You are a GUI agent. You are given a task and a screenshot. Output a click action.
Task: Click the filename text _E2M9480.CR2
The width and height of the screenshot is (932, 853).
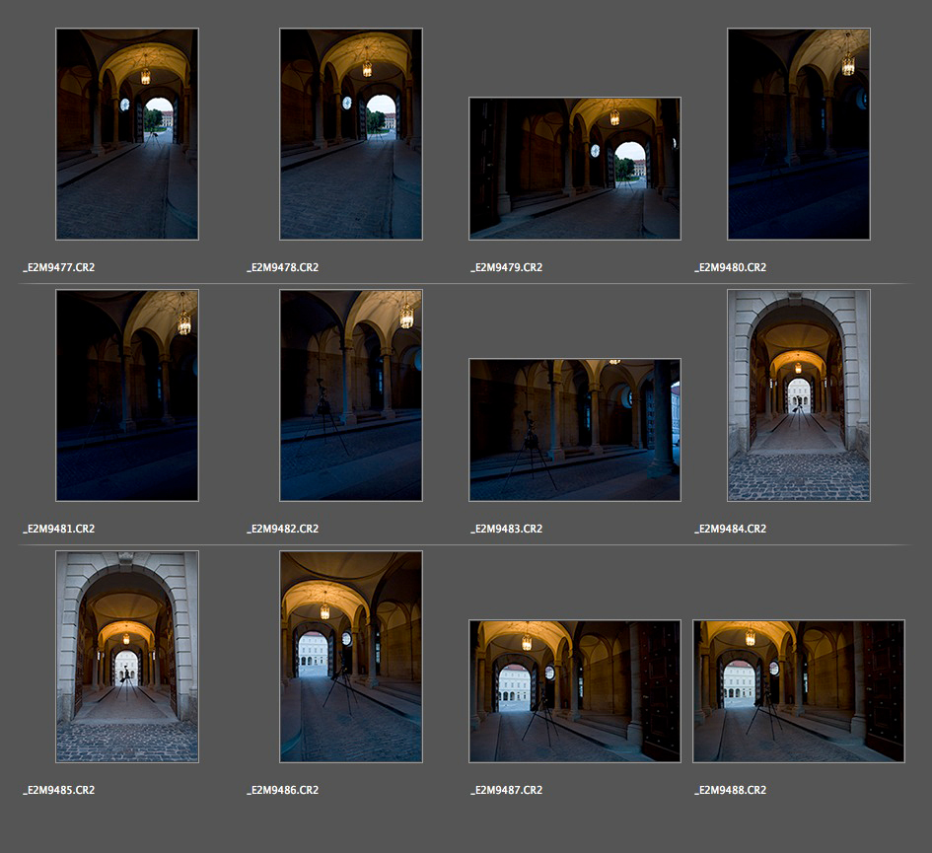[731, 267]
